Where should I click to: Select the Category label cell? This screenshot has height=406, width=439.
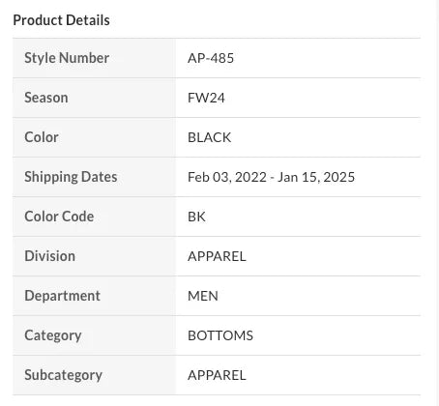pos(94,335)
